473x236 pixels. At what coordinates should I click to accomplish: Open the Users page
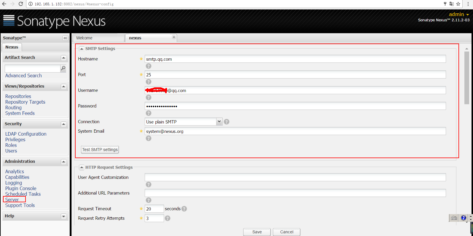point(11,151)
